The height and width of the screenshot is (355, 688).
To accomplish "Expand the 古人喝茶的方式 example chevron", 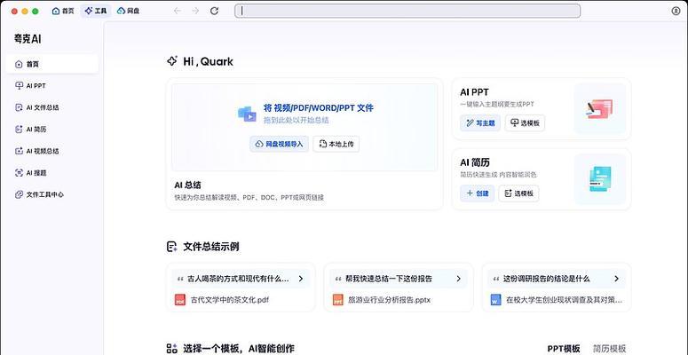I will [301, 279].
